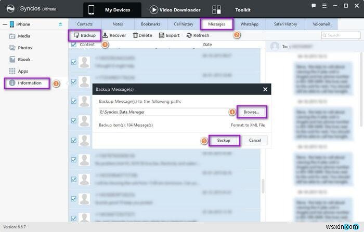Click the Export save icon
The width and height of the screenshot is (364, 232).
point(161,35)
